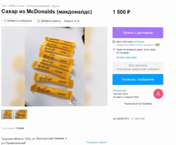Click Написать сообщение blue button

click(x=138, y=79)
